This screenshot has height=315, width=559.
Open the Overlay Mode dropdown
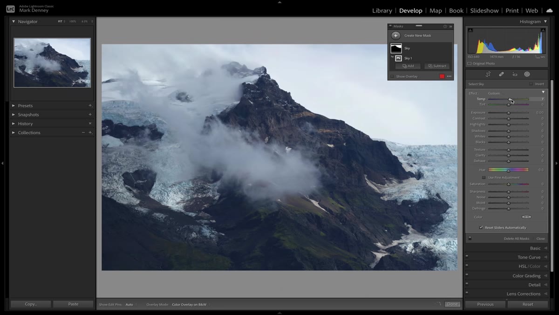191,304
